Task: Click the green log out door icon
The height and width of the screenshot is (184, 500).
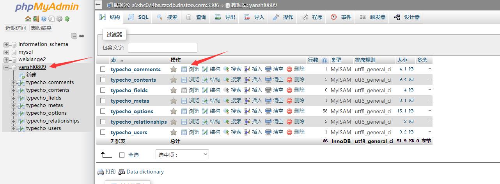Action: click(x=35, y=19)
